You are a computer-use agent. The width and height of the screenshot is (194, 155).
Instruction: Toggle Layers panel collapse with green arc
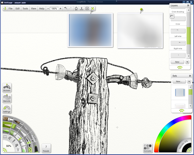tap(180, 67)
